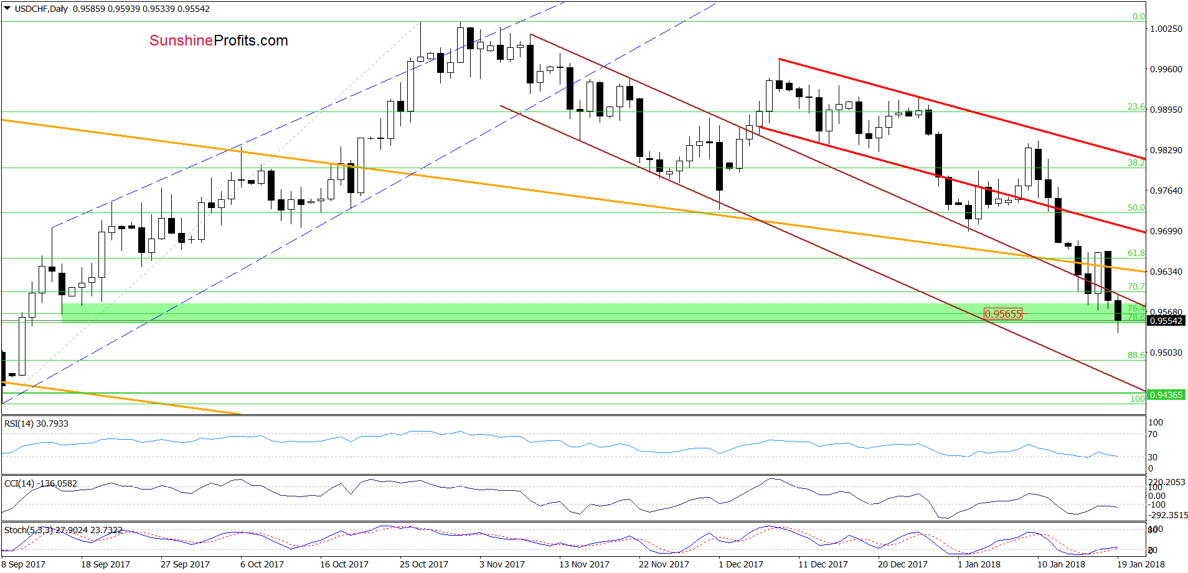
Task: Click the 27 Sep 2017 date label
Action: click(x=185, y=564)
